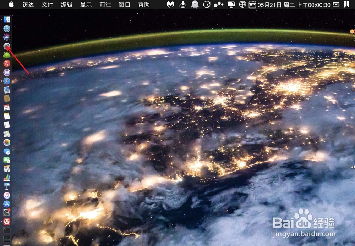Click the three-dots menu bar icon
This screenshot has height=246, width=355.
coord(218,5)
